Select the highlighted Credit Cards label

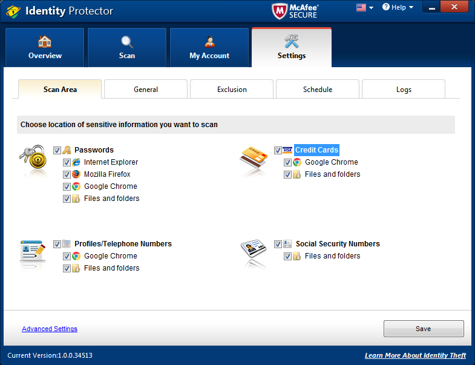coord(316,150)
